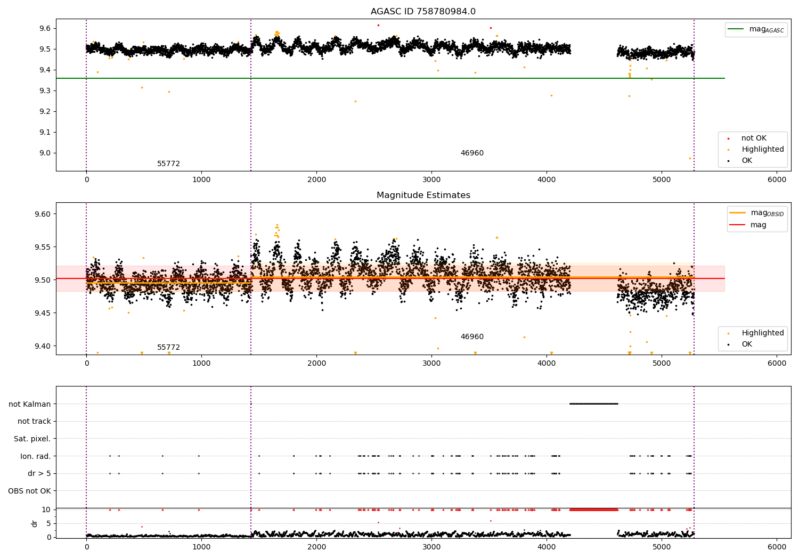Screen dimensions: 799x559
Task: Click the 9.55 tick on Magnitude Estimates plot
Action: coord(42,247)
